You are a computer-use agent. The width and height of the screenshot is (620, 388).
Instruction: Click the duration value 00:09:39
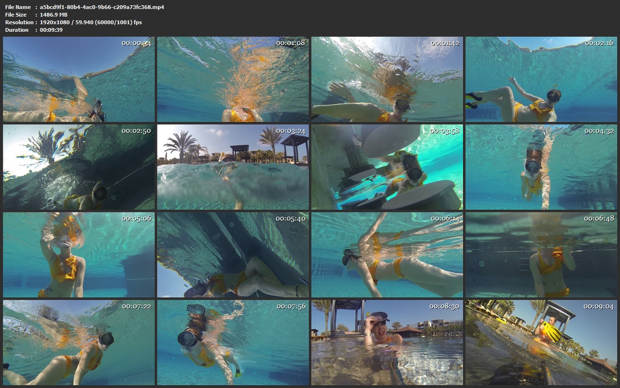tap(51, 30)
